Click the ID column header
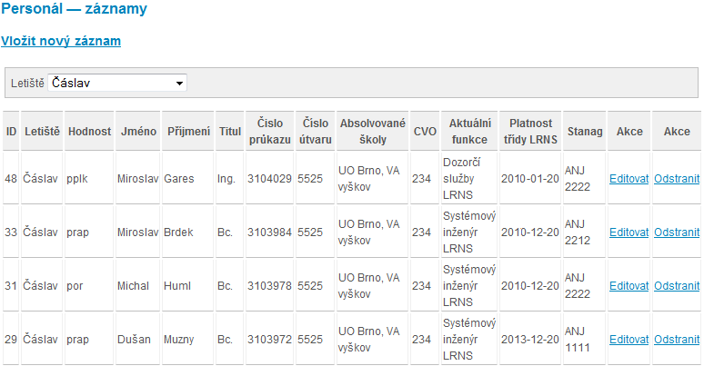 (x=11, y=131)
